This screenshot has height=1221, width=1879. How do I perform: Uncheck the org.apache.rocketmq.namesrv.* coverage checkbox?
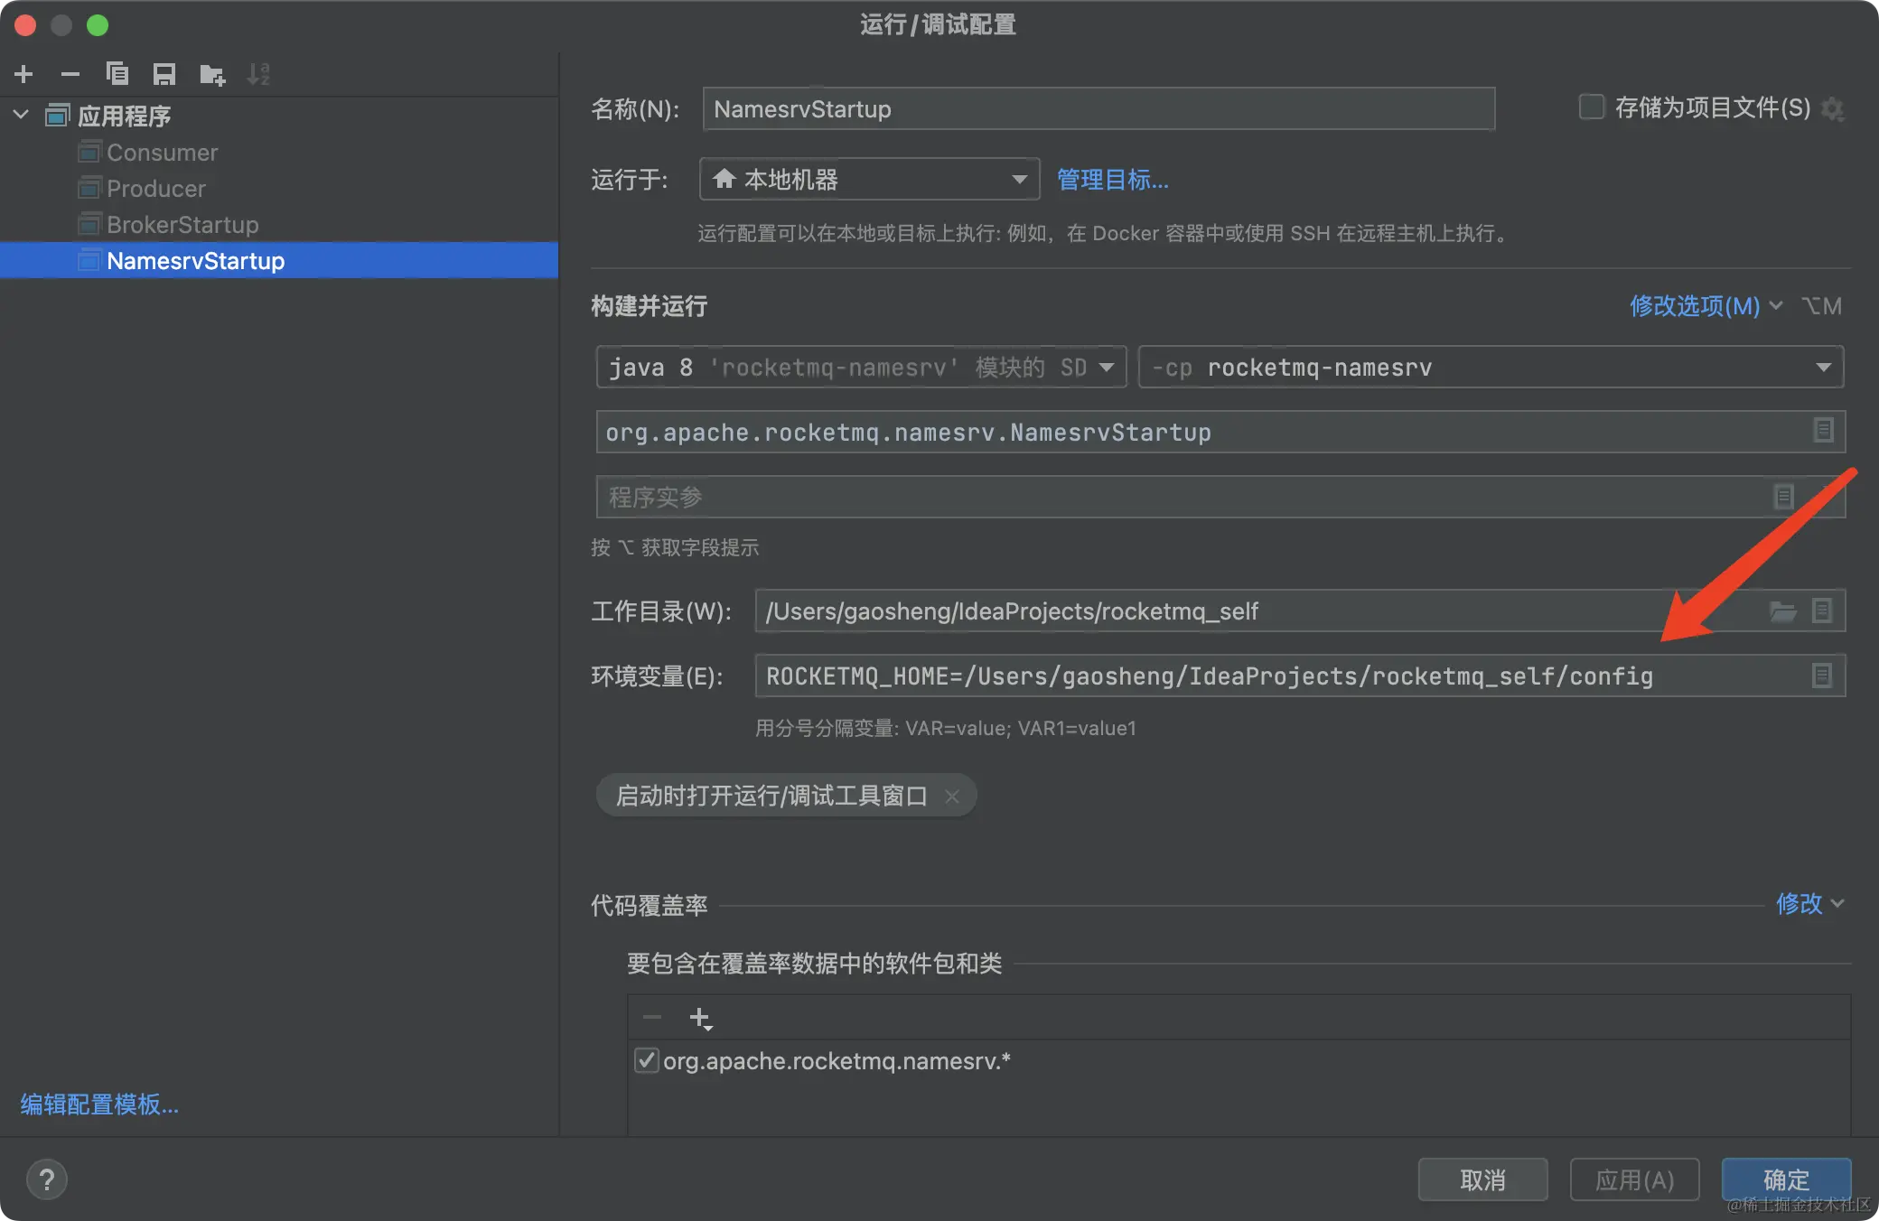(646, 1060)
